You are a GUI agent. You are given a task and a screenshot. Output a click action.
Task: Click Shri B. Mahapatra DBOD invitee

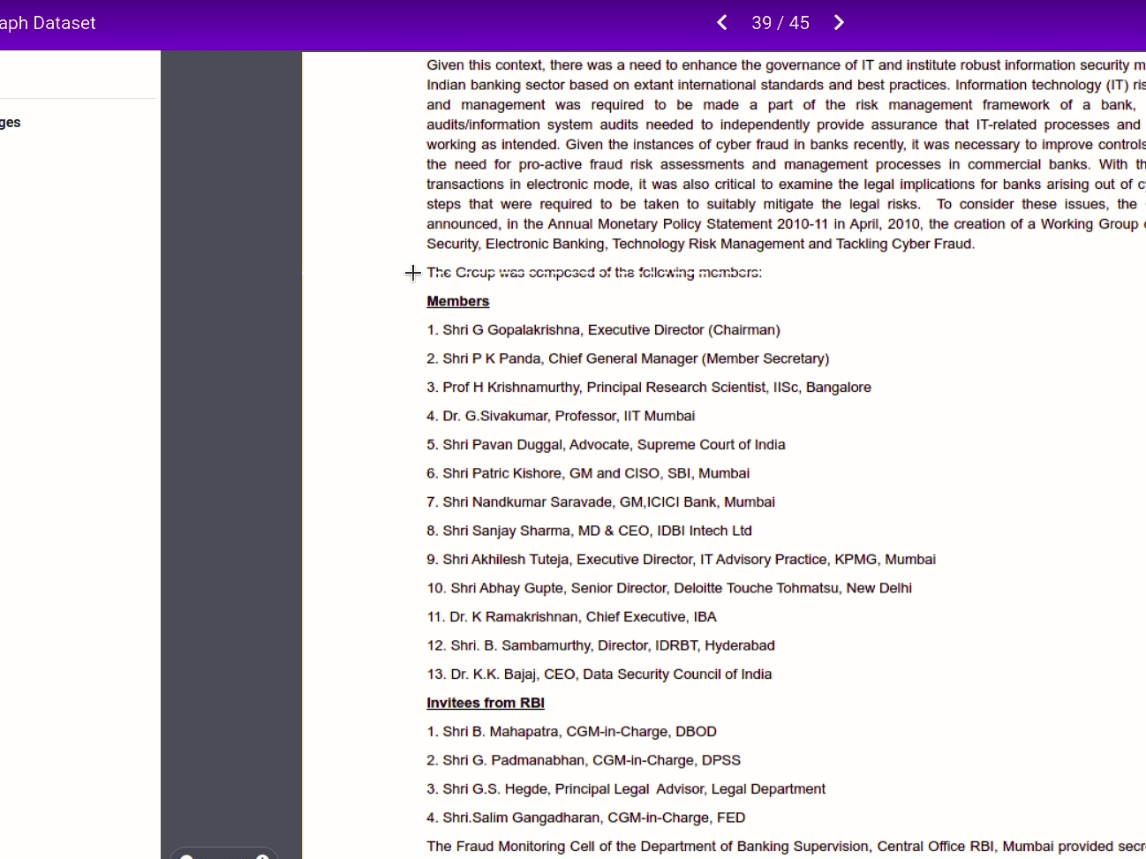tap(571, 732)
